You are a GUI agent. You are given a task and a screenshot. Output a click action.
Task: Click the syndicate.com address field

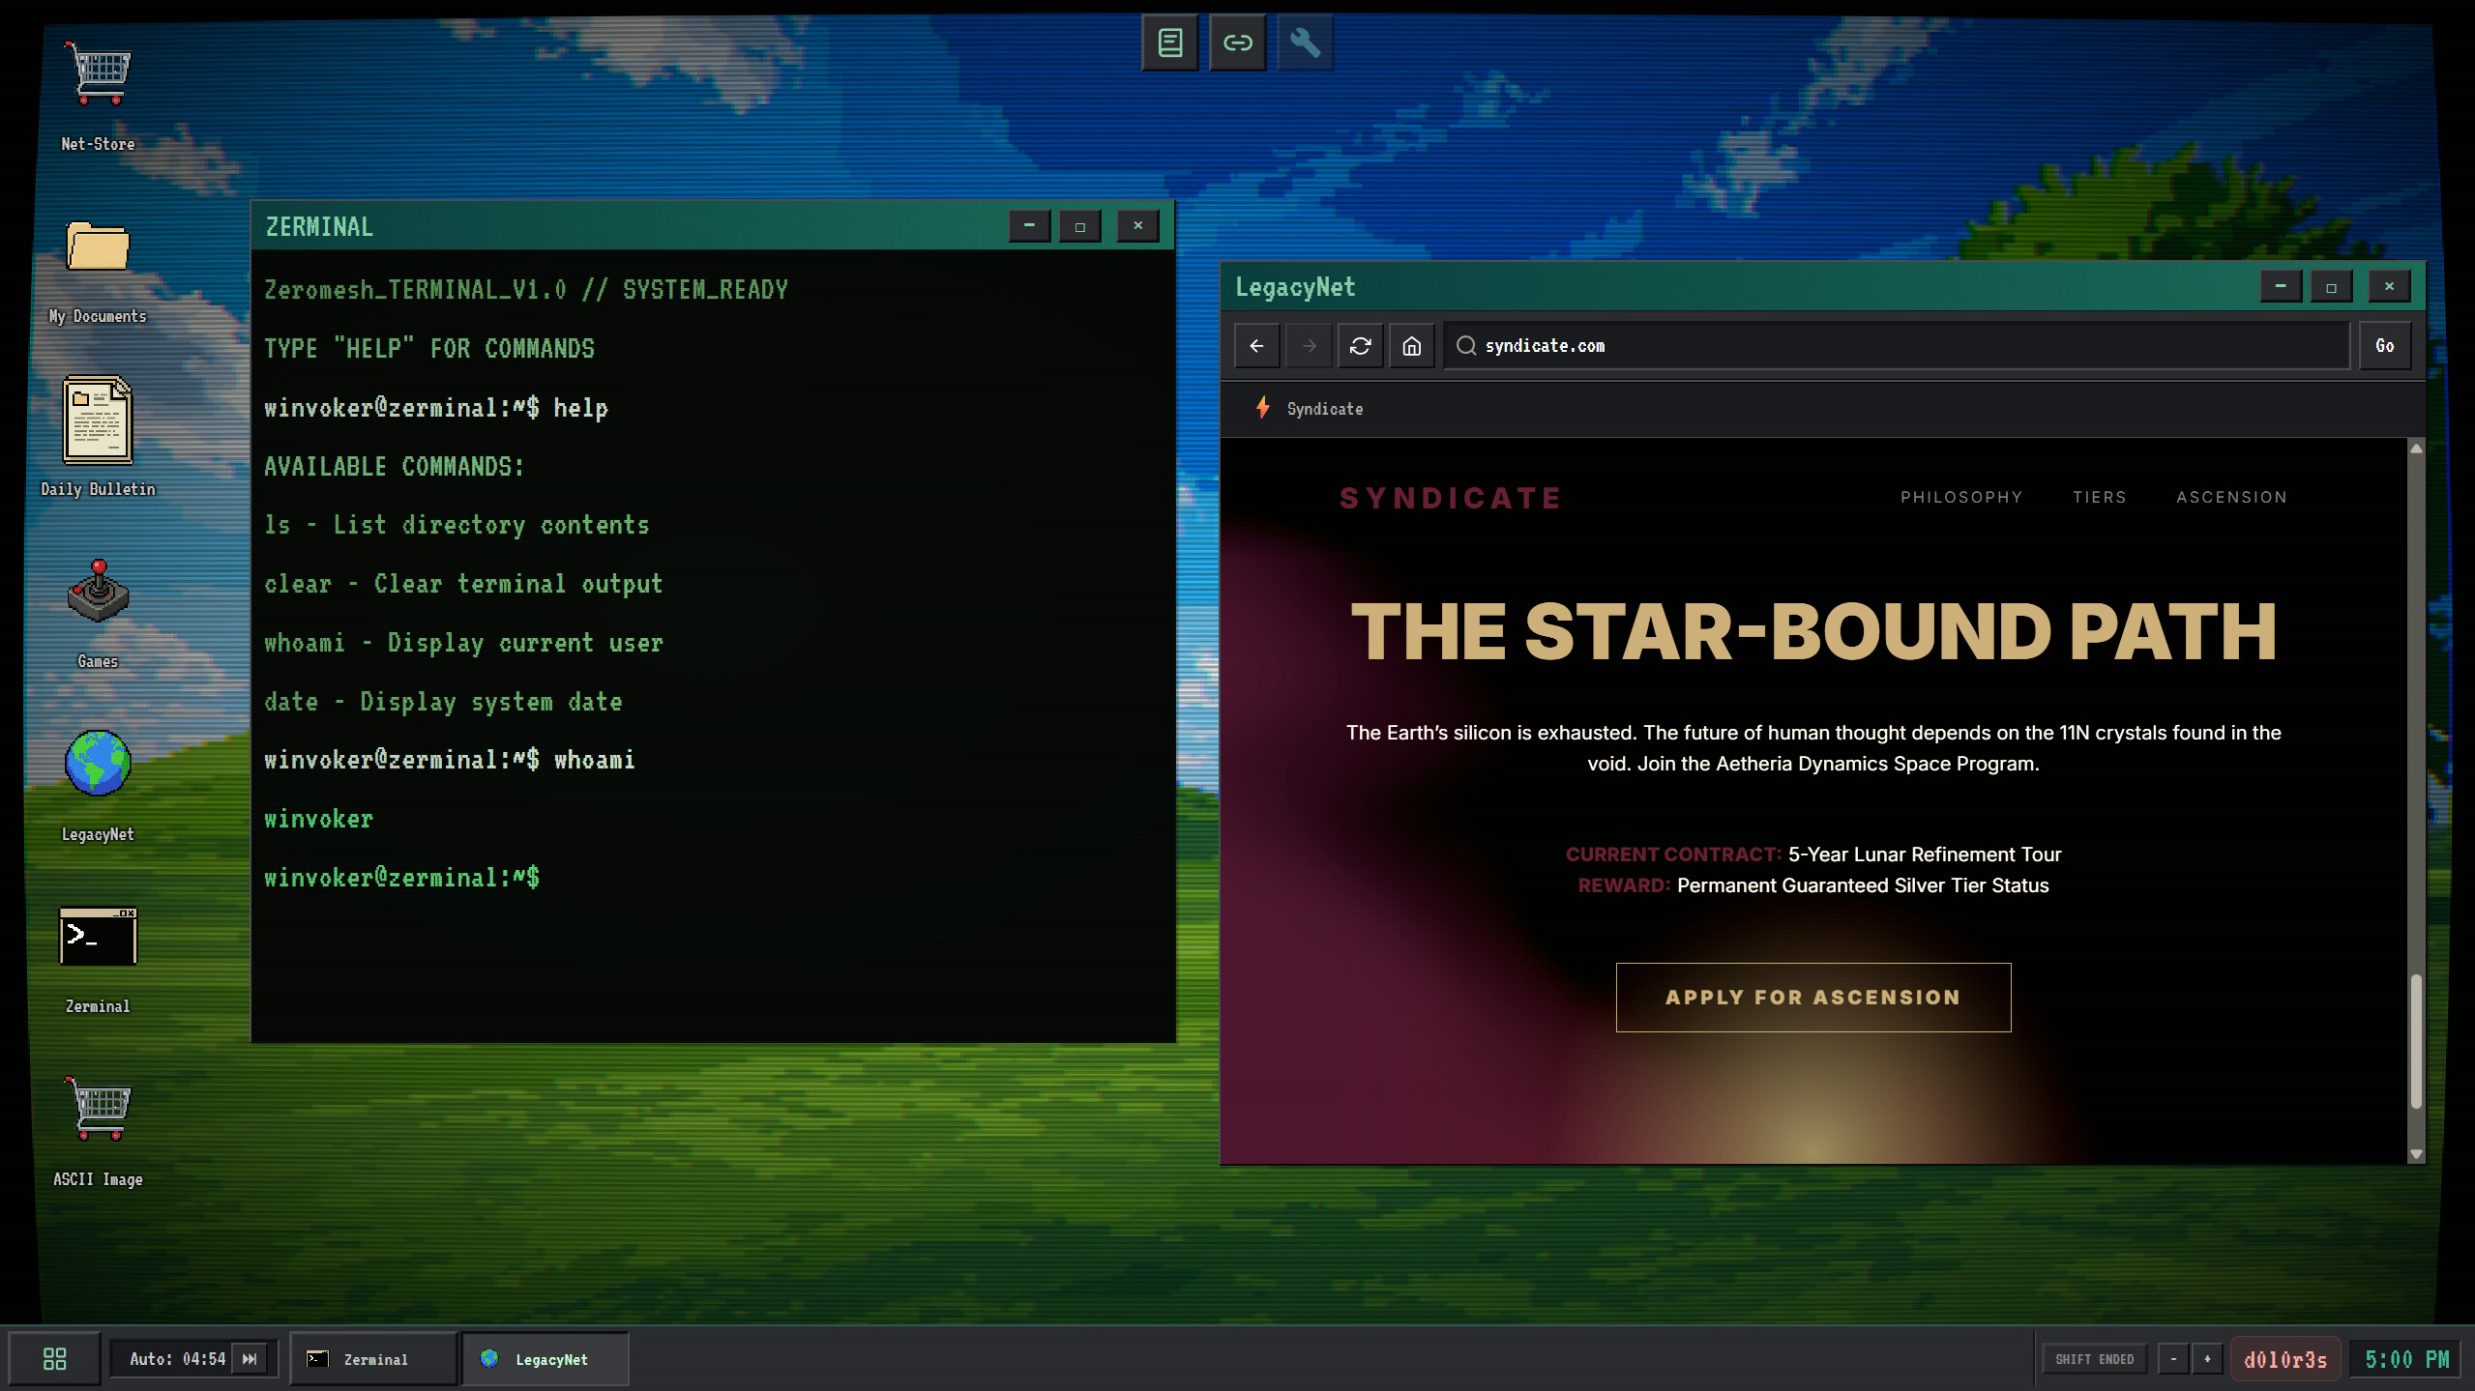pos(1896,346)
